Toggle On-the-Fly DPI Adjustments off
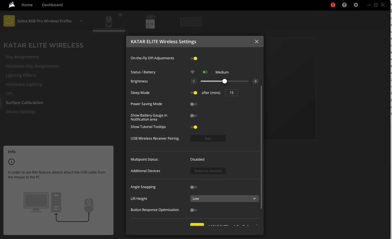This screenshot has height=239, width=392. (194, 58)
